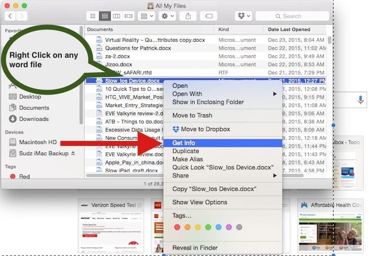The image size is (369, 256).
Task: Apply the purple tag color dot
Action: pyautogui.click(x=229, y=227)
